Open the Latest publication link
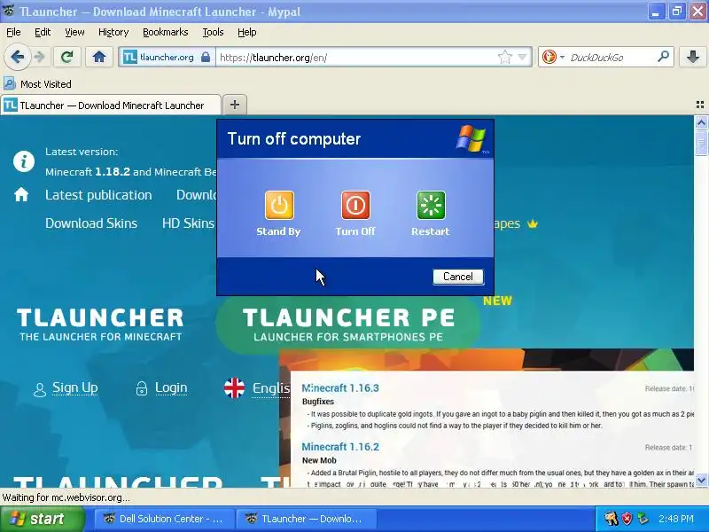This screenshot has width=709, height=532. coord(98,195)
